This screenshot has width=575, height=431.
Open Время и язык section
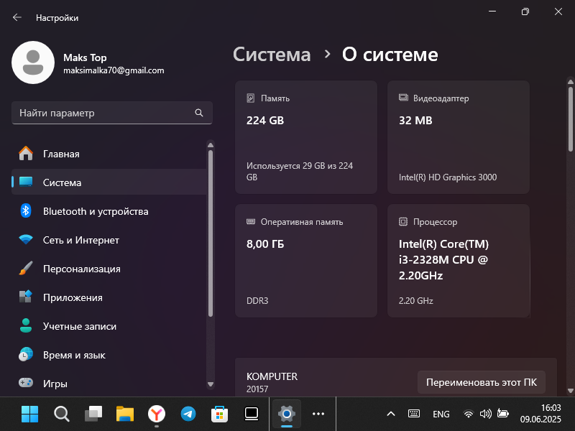(x=109, y=355)
